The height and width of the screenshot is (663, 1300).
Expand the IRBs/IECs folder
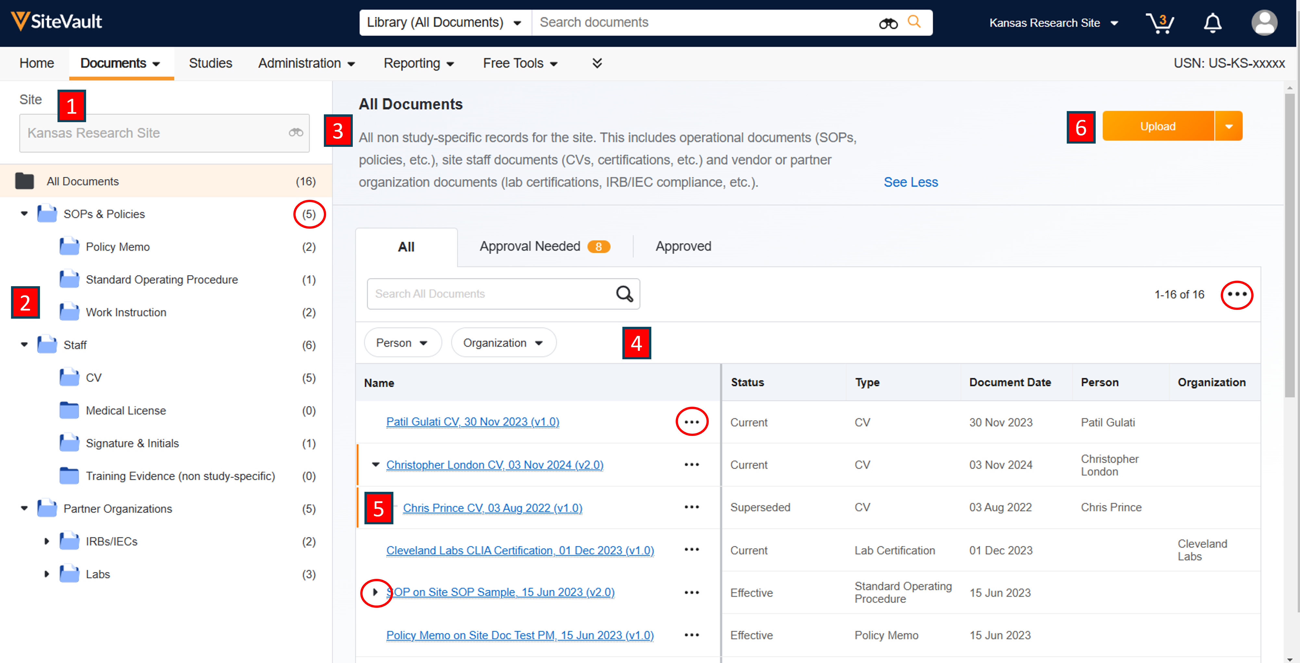(46, 542)
